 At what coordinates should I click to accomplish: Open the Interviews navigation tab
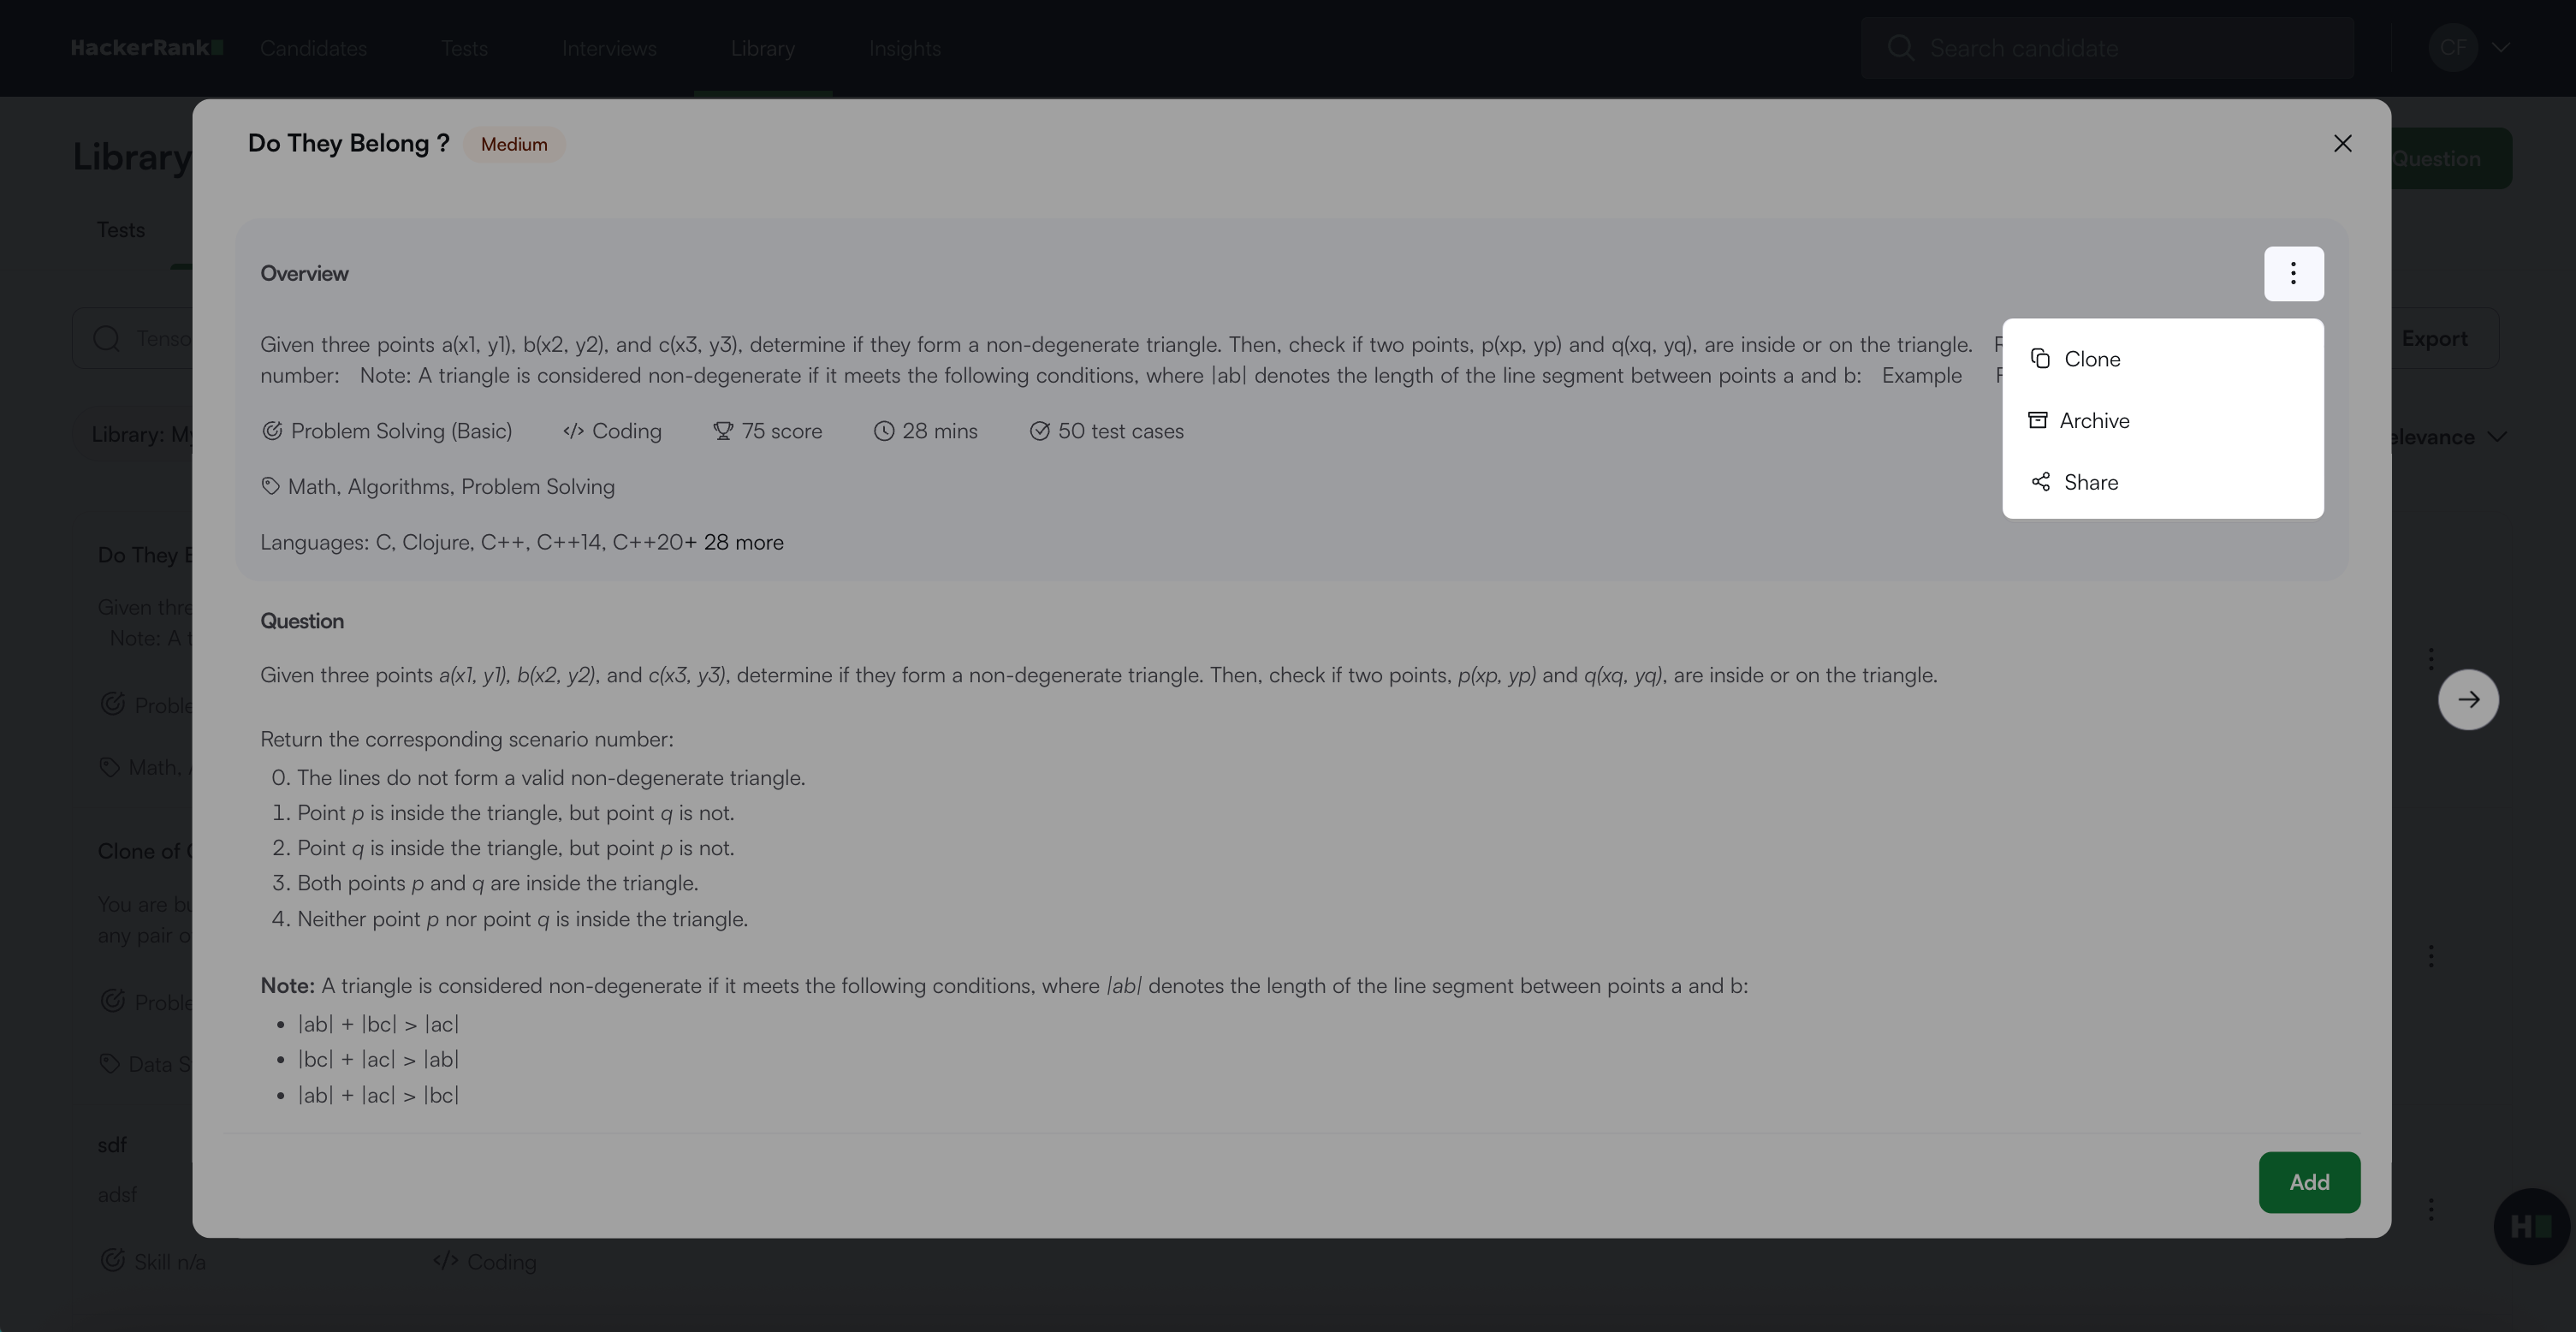click(609, 48)
